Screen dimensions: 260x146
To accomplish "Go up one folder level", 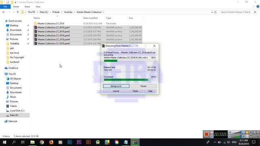I will 17,12.
